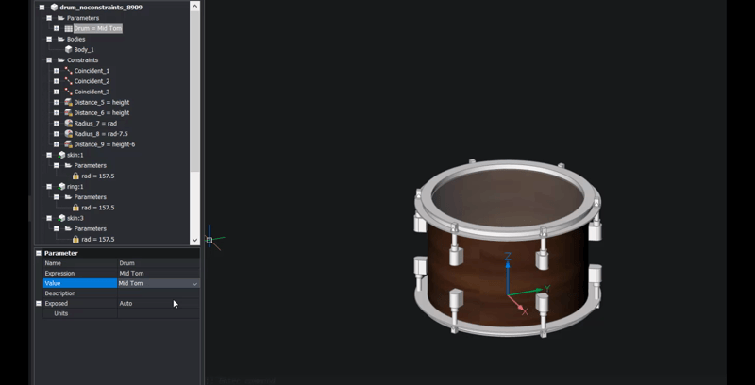Click the skin:1 component icon
This screenshot has width=755, height=385.
(61, 155)
